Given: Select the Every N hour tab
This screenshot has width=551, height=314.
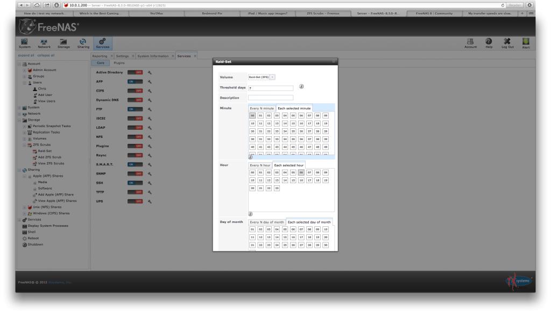Looking at the screenshot, I should click(260, 165).
